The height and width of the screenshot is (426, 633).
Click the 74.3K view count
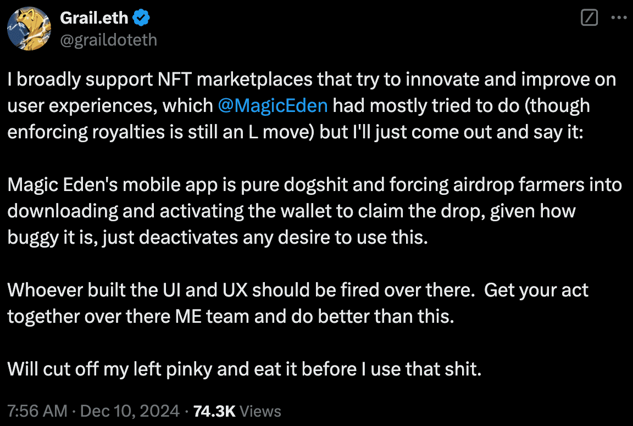click(214, 411)
